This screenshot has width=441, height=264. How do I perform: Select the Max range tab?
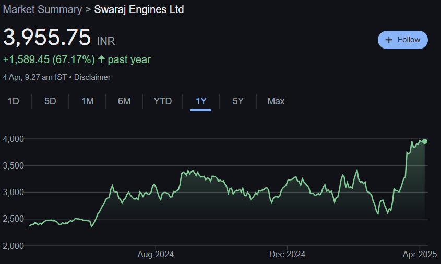click(x=276, y=101)
